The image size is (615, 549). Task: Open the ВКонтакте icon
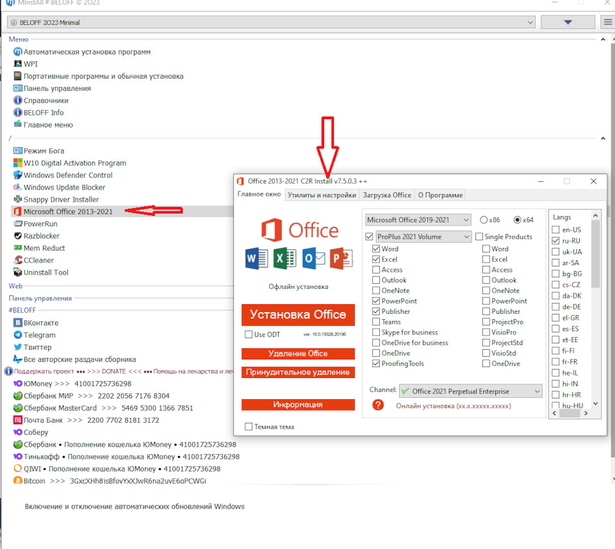click(18, 322)
